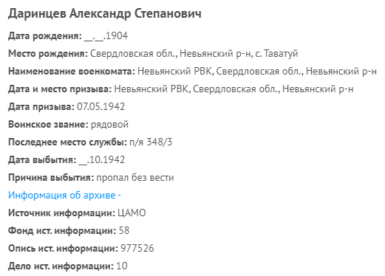The height and width of the screenshot is (276, 385).
Task: Click the Дата и место призыва label
Action: 60,89
